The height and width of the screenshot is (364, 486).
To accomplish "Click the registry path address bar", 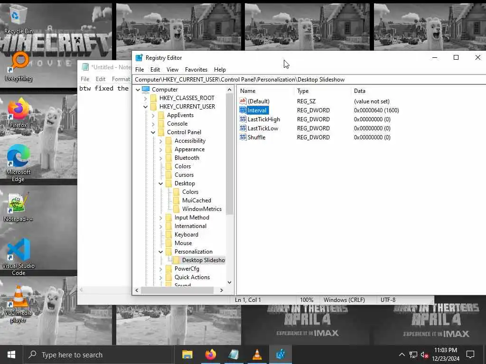I will [x=309, y=80].
